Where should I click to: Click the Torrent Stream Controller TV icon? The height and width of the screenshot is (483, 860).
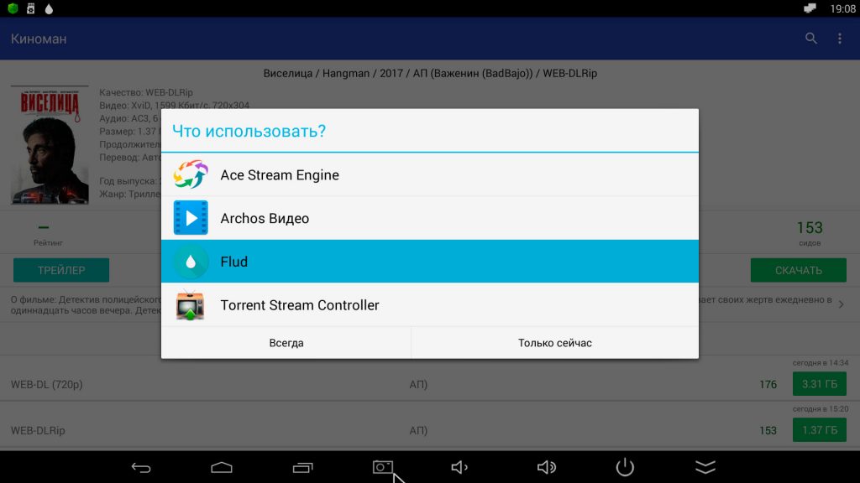point(191,305)
